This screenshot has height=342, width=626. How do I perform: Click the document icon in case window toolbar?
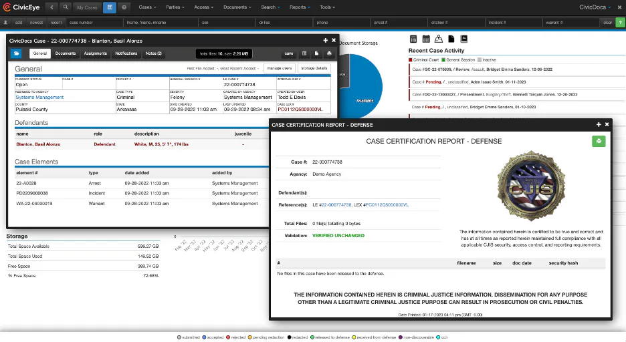click(x=316, y=53)
